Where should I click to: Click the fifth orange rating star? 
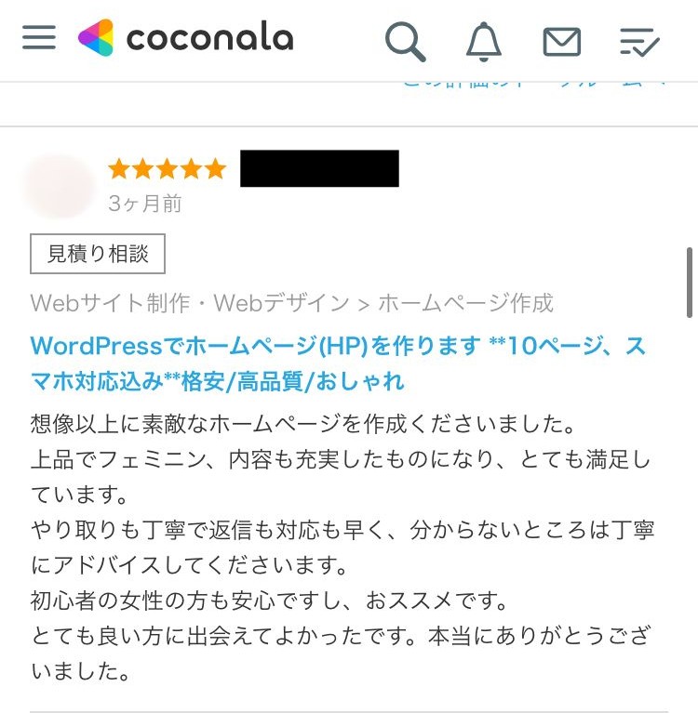tap(215, 168)
